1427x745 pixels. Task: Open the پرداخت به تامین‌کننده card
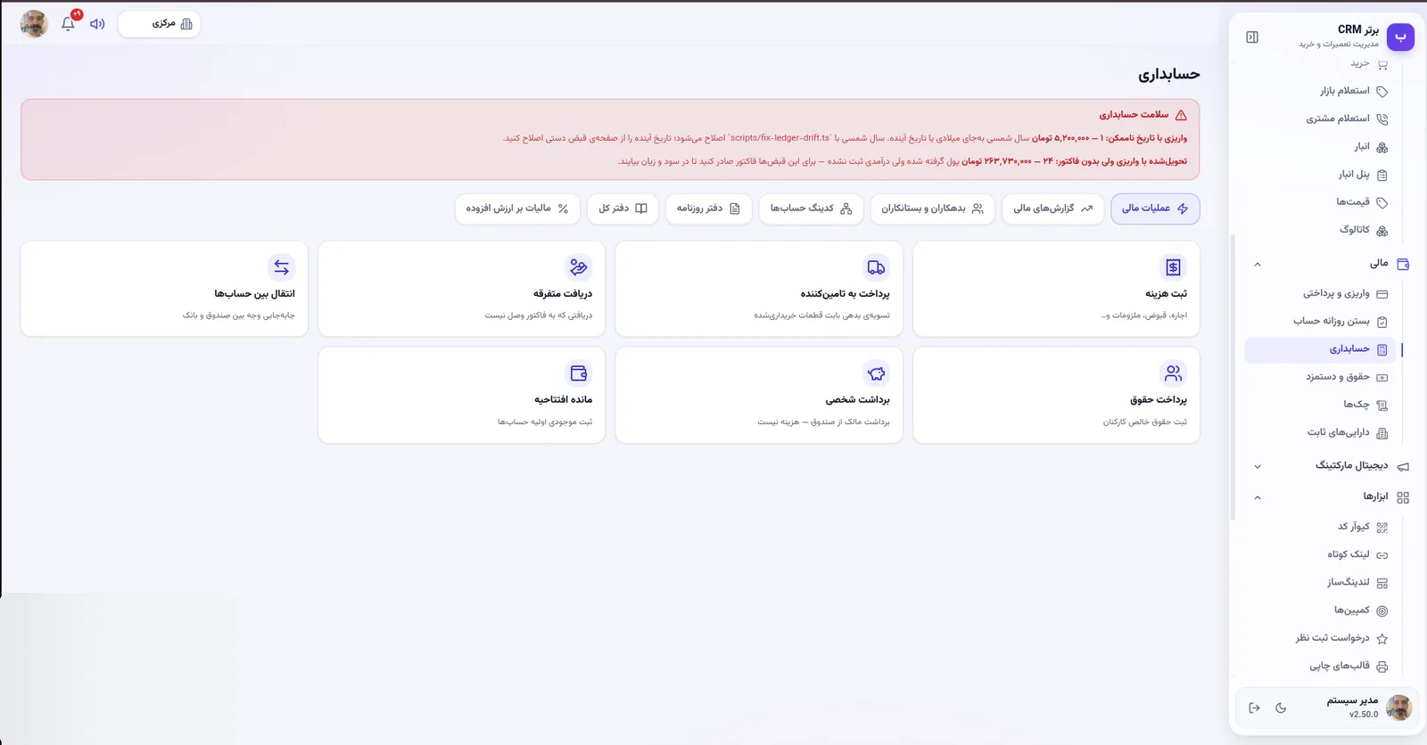(759, 289)
